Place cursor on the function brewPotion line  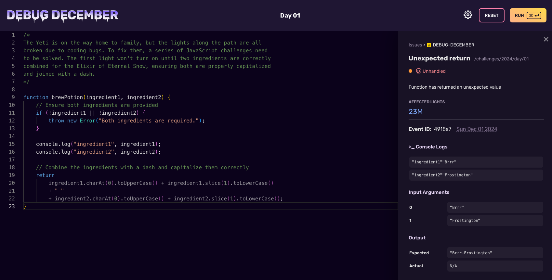coord(97,97)
